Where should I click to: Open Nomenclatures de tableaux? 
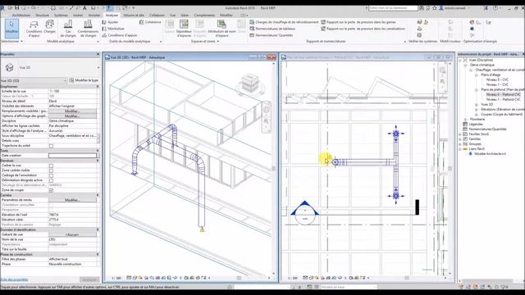272,29
